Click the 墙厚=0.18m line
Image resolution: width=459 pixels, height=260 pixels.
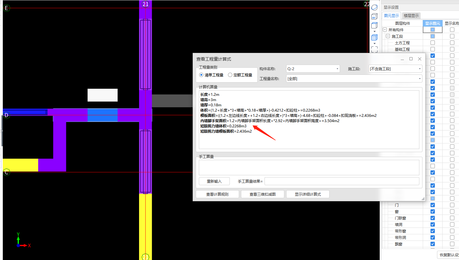point(211,105)
